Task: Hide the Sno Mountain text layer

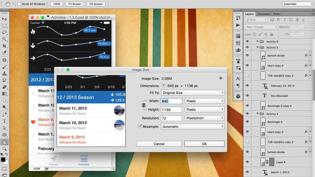Action: pos(247,96)
